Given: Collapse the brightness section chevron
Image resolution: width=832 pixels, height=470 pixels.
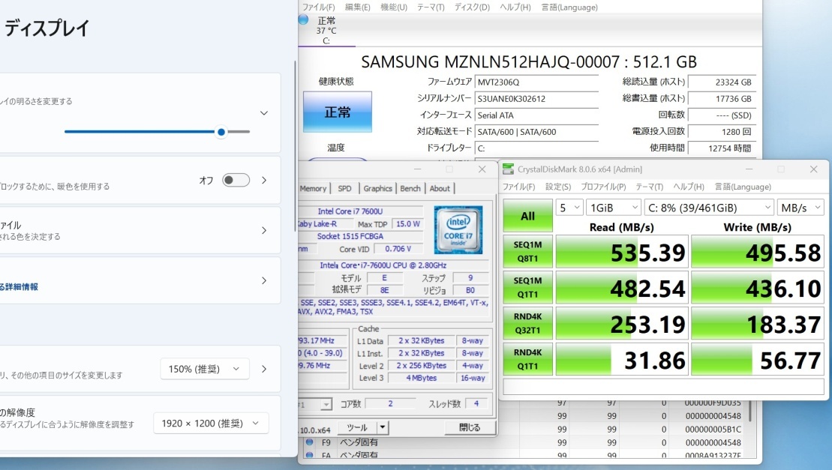Looking at the screenshot, I should click(x=264, y=113).
